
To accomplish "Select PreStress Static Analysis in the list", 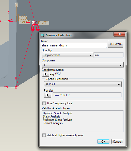I will (x=58, y=120).
